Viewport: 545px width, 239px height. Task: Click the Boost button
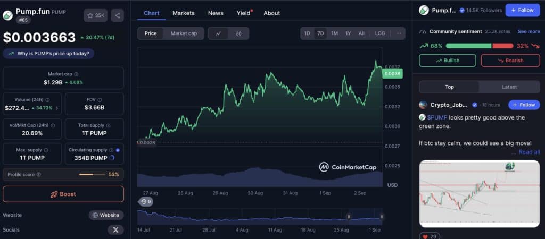point(63,194)
